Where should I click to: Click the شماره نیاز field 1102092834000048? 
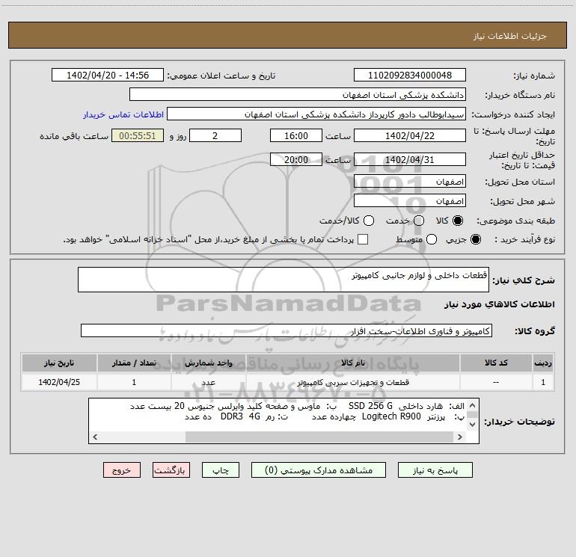click(410, 75)
